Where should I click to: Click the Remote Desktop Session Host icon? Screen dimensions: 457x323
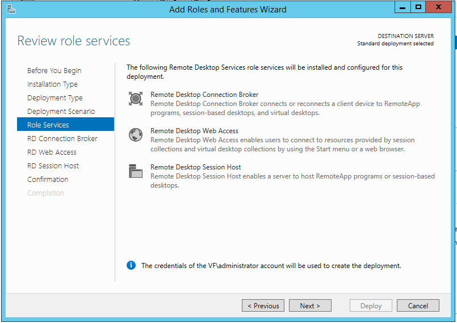point(135,171)
